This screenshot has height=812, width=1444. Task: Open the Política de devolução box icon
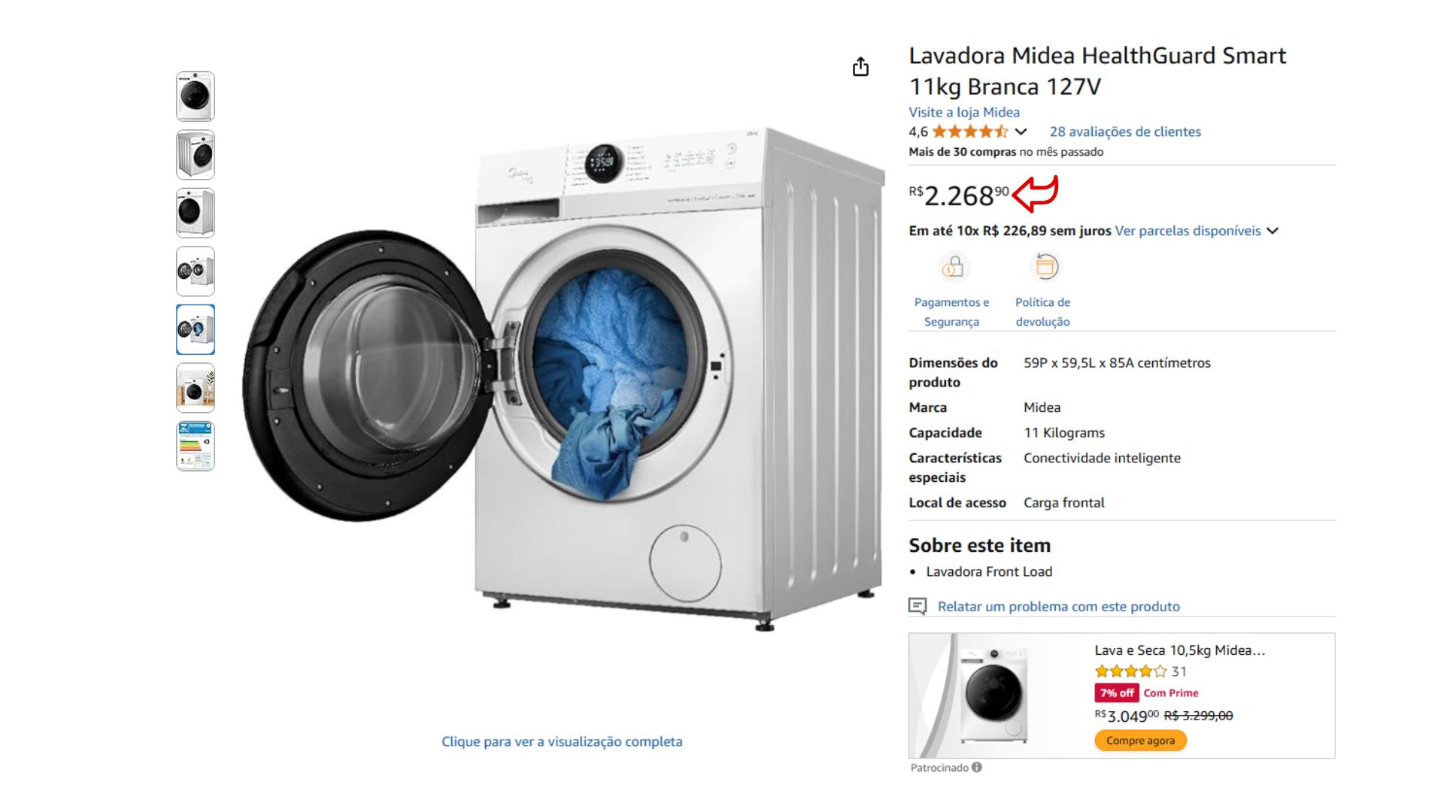(1045, 267)
